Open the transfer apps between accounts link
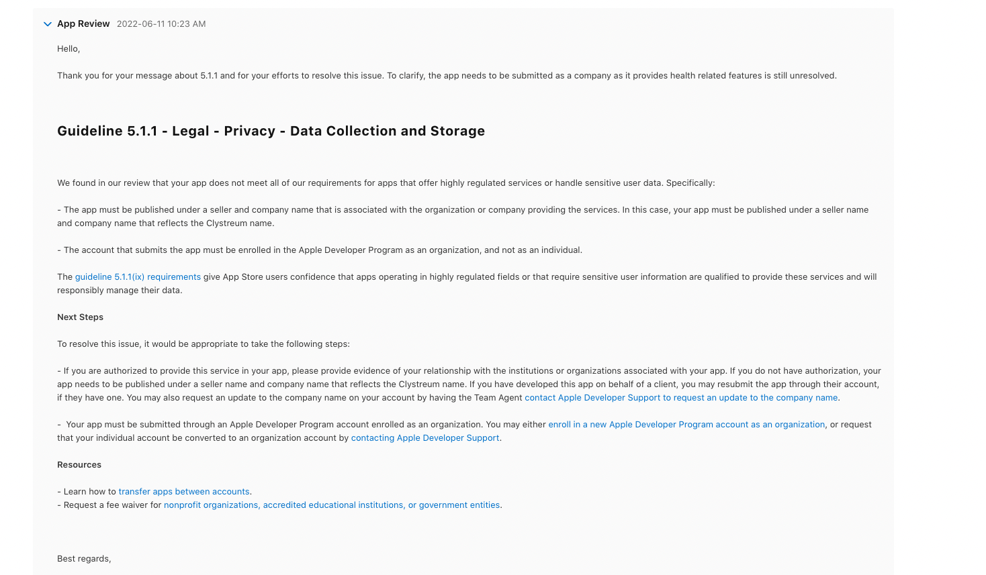Viewport: 986px width, 575px height. [x=184, y=492]
